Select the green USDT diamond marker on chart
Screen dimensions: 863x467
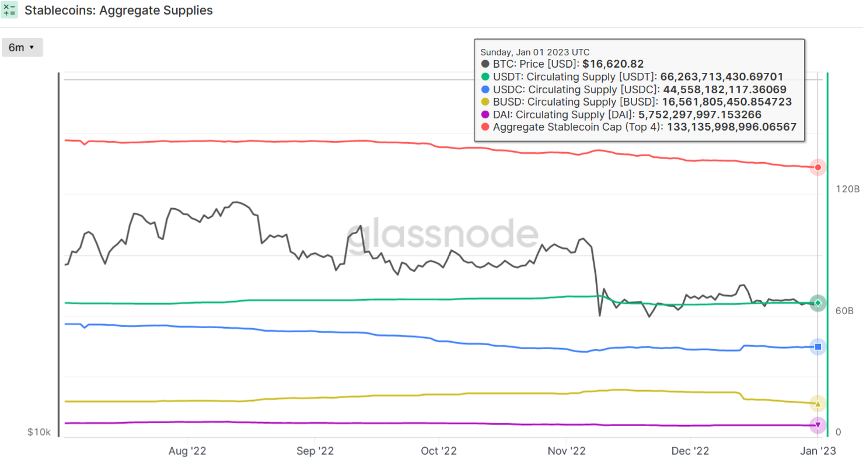click(x=818, y=303)
